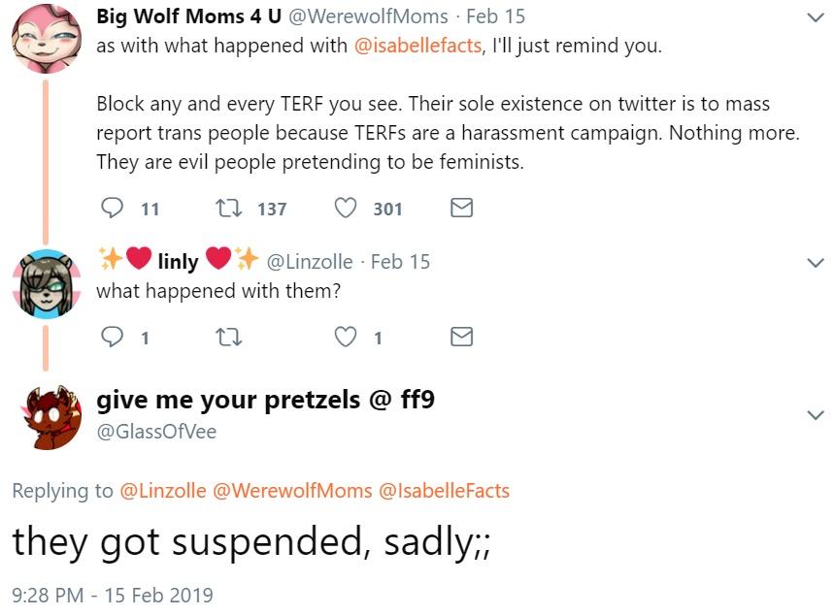Open Big Wolf Moms profile avatar

(x=47, y=40)
